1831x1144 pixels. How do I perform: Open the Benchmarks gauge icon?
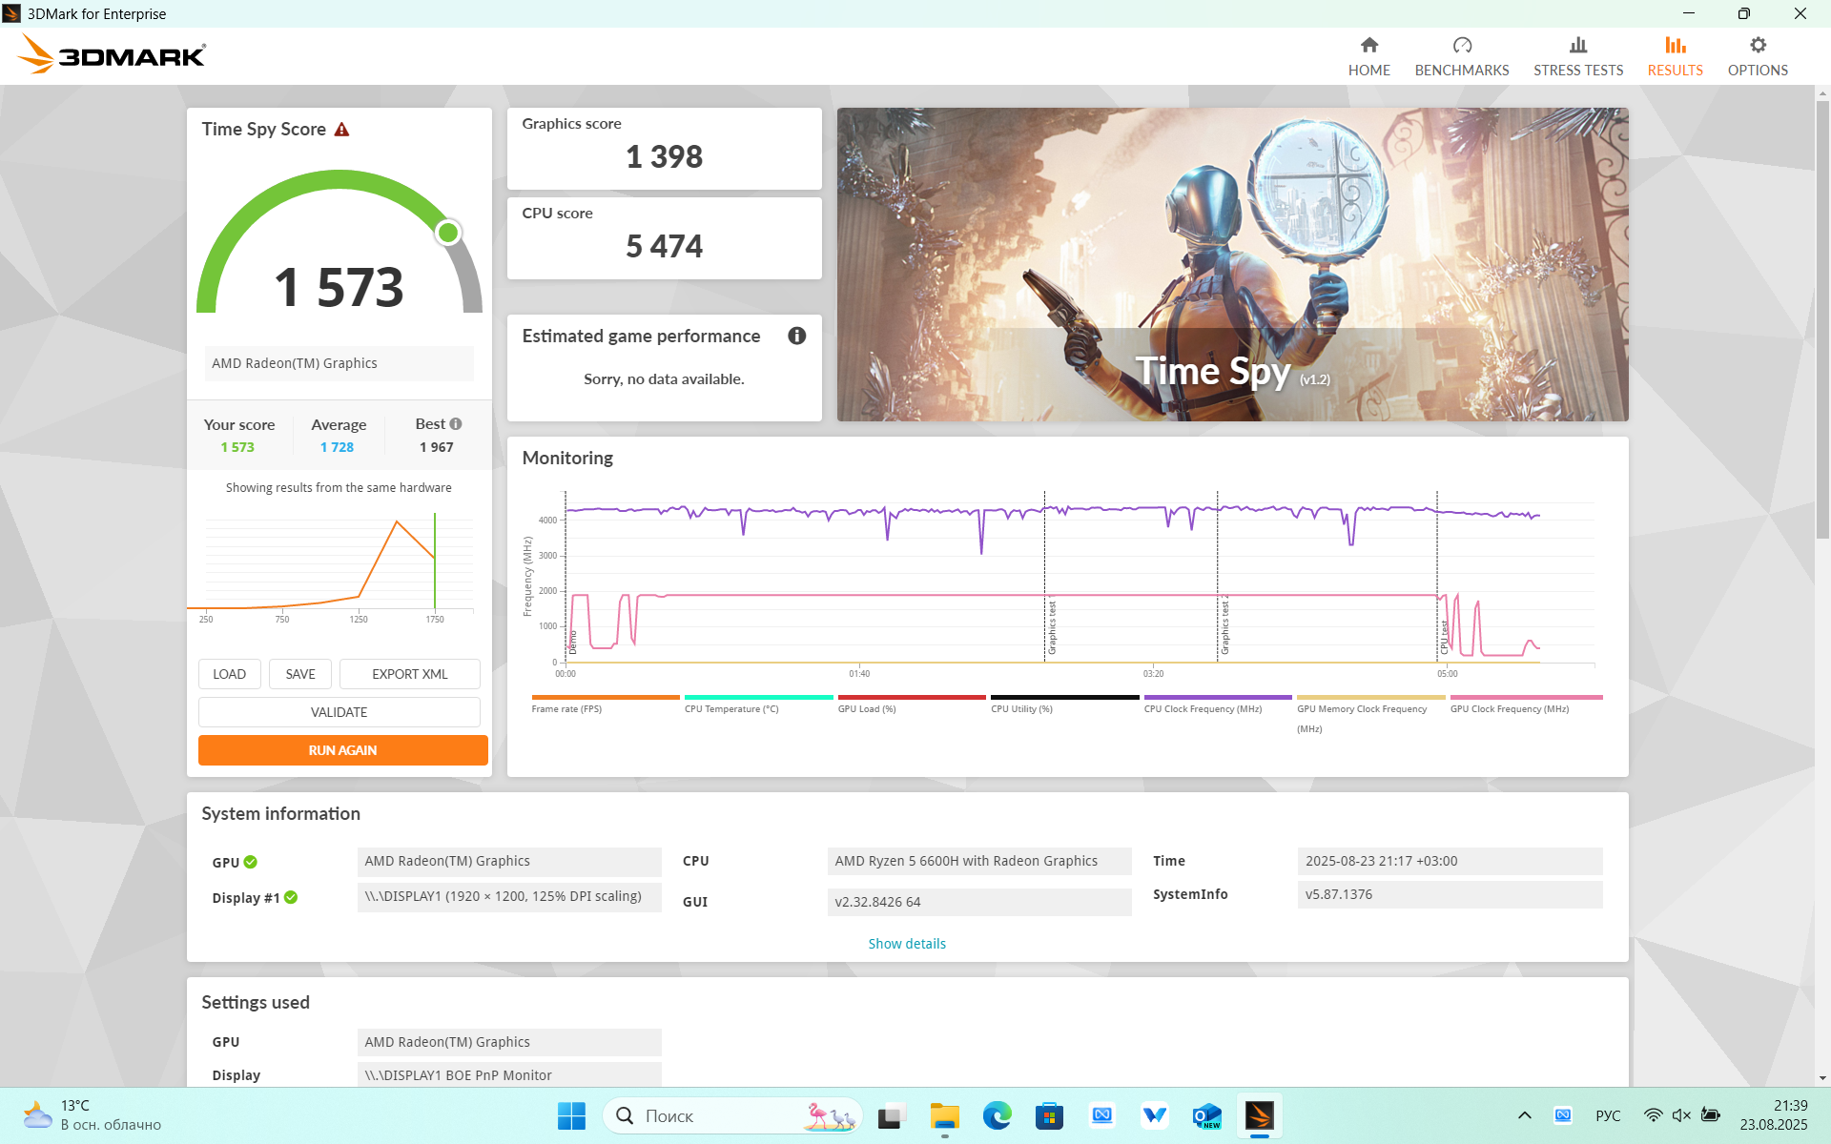(1461, 46)
